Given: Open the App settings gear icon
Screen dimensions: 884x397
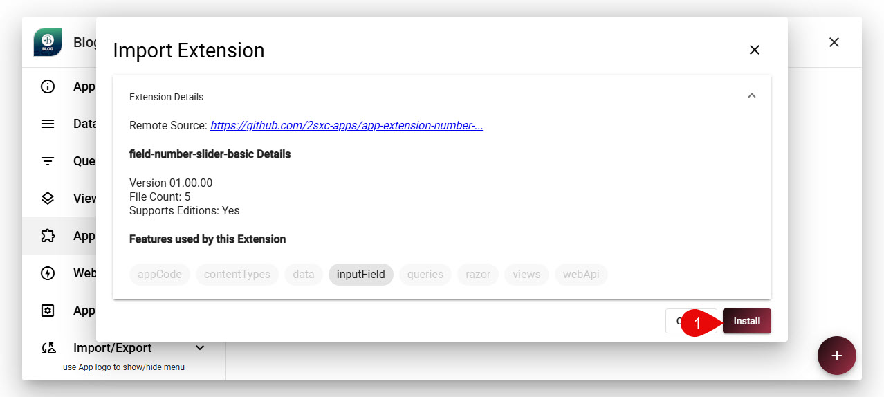Looking at the screenshot, I should [48, 311].
